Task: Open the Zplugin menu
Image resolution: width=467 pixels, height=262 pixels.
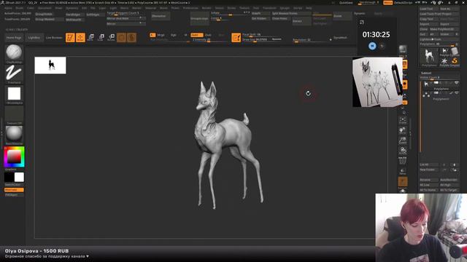Action: [x=285, y=8]
